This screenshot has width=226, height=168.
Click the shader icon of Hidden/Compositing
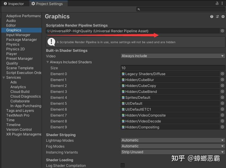point(123,127)
